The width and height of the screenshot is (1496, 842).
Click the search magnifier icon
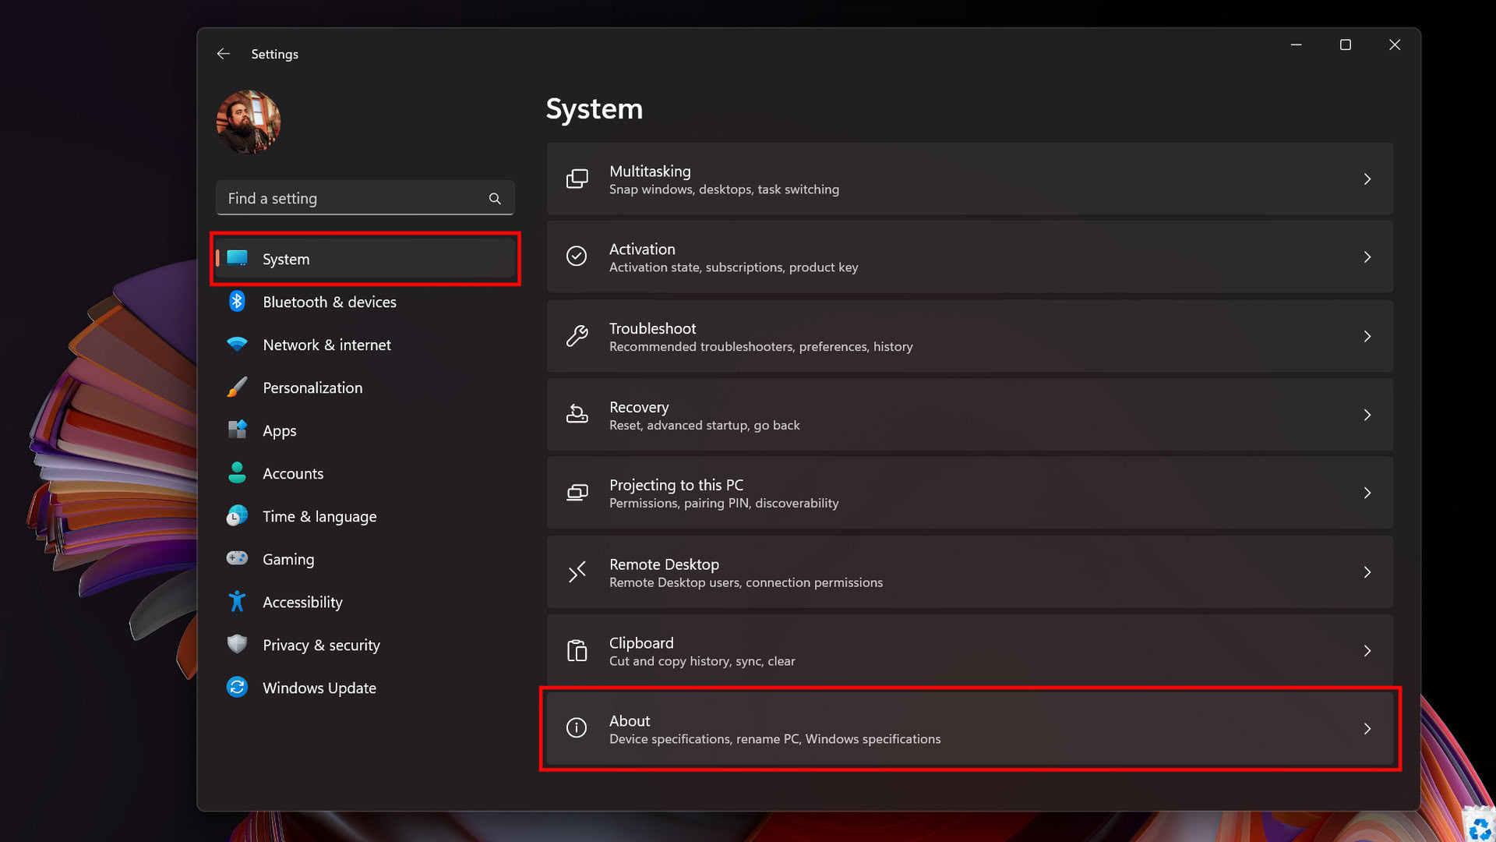pyautogui.click(x=495, y=199)
